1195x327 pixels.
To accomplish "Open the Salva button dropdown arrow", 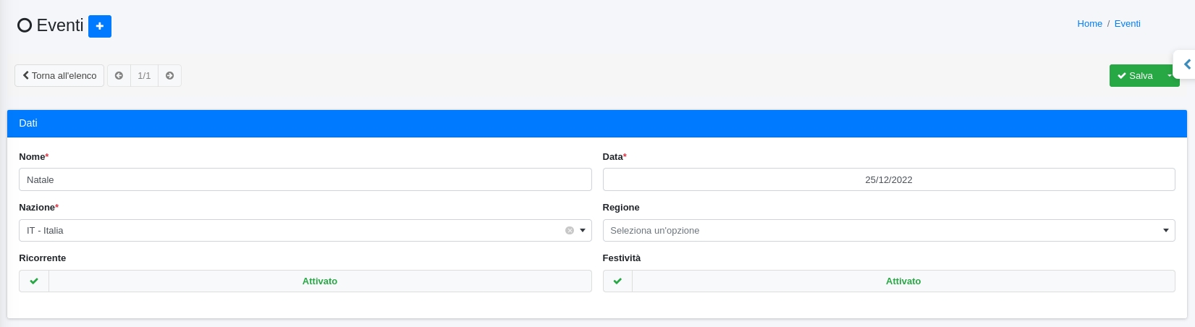I will (x=1169, y=76).
